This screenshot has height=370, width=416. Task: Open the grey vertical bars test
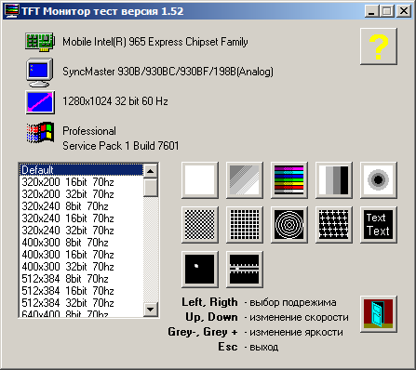[334, 180]
